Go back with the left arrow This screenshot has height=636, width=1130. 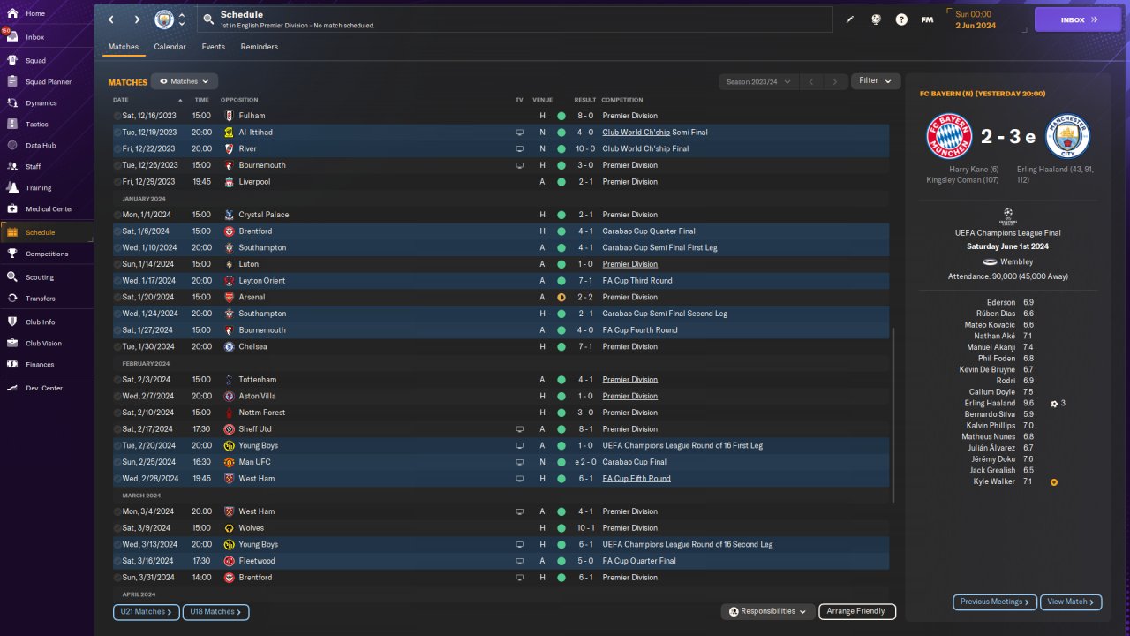click(x=111, y=19)
